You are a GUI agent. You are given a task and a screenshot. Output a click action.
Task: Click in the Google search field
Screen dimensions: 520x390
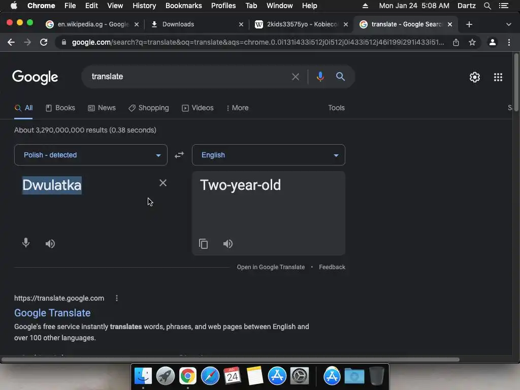(189, 77)
